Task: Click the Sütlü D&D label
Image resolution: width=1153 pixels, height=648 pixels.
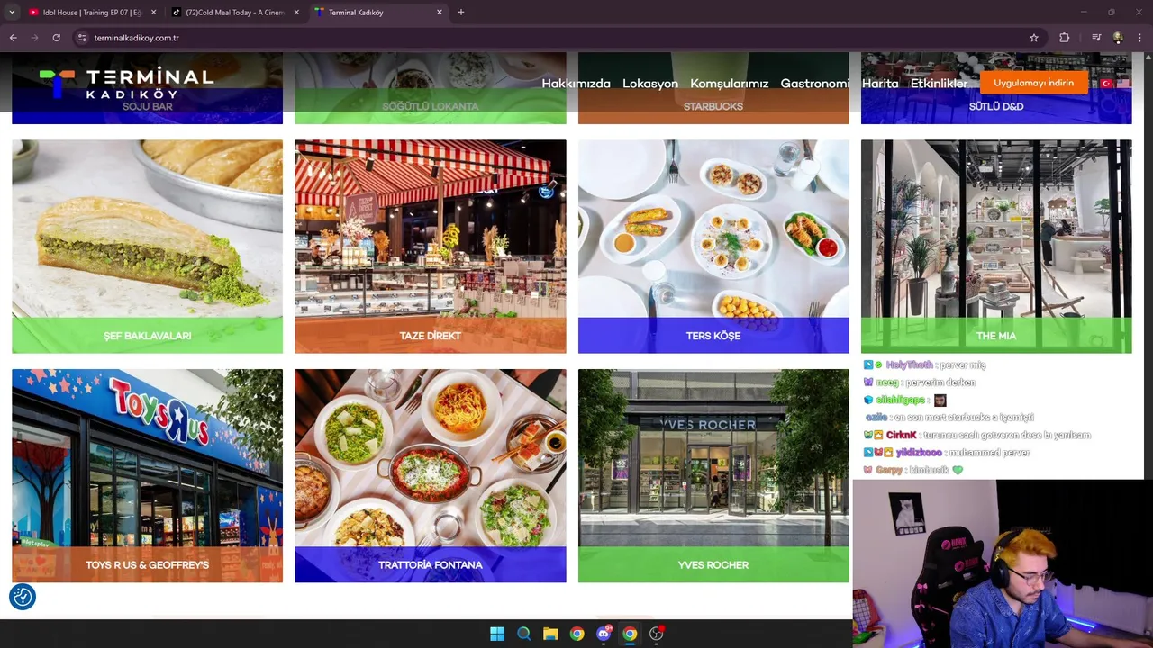Action: coord(996,106)
